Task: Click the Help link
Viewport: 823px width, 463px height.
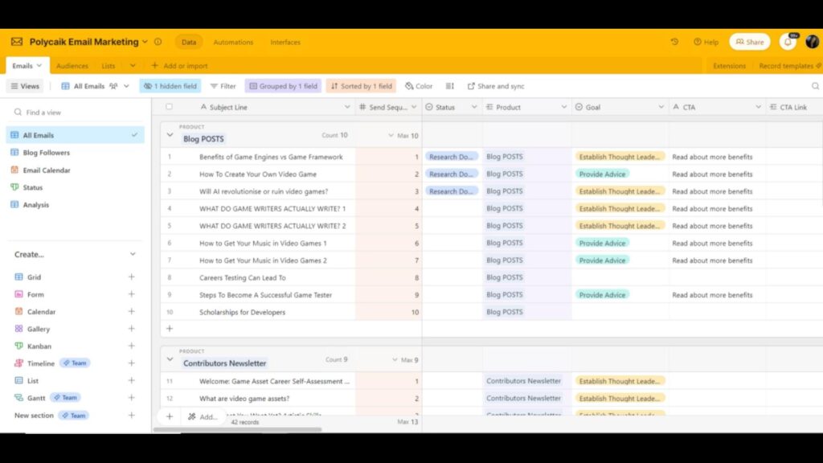Action: point(706,42)
